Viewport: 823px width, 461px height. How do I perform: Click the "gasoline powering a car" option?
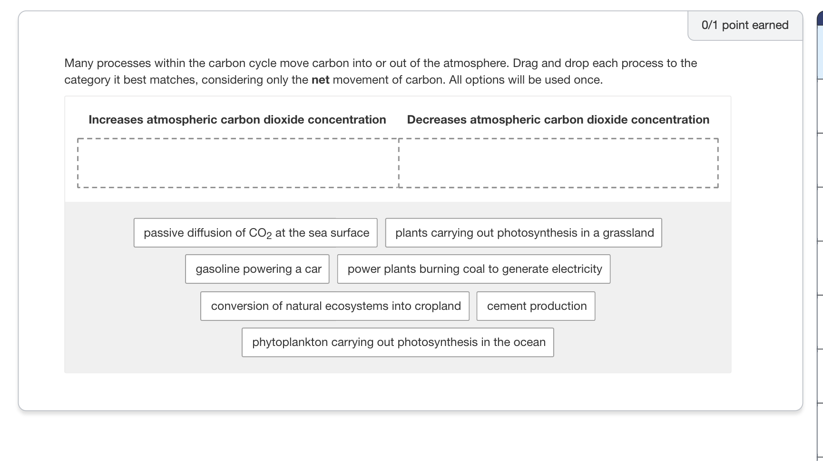(257, 269)
